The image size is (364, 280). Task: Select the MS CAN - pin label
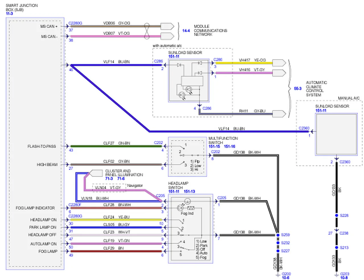coord(49,37)
